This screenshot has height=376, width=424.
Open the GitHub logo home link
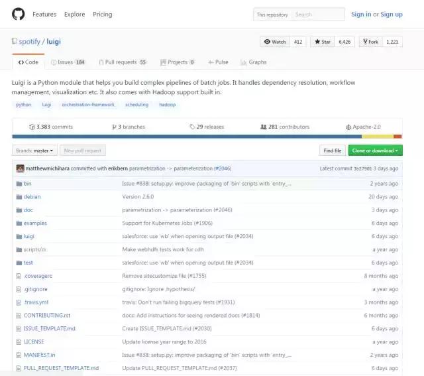(x=18, y=14)
